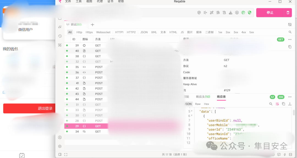Viewport: 297px width, 158px height.
Task: Click the circled droplet toolbar icon
Action: click(x=237, y=13)
